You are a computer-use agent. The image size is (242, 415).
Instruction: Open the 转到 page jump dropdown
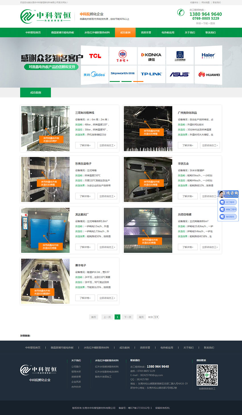(156, 317)
